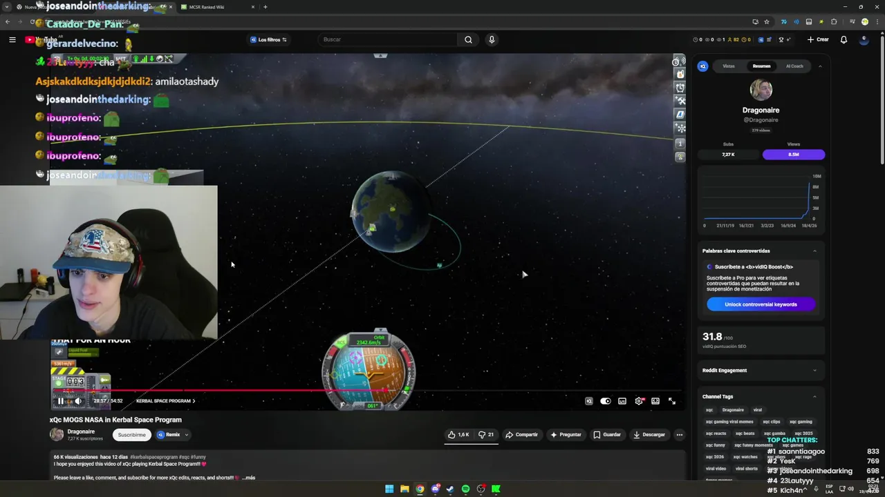Like the video (1,6 K)
The image size is (885, 497).
click(458, 435)
